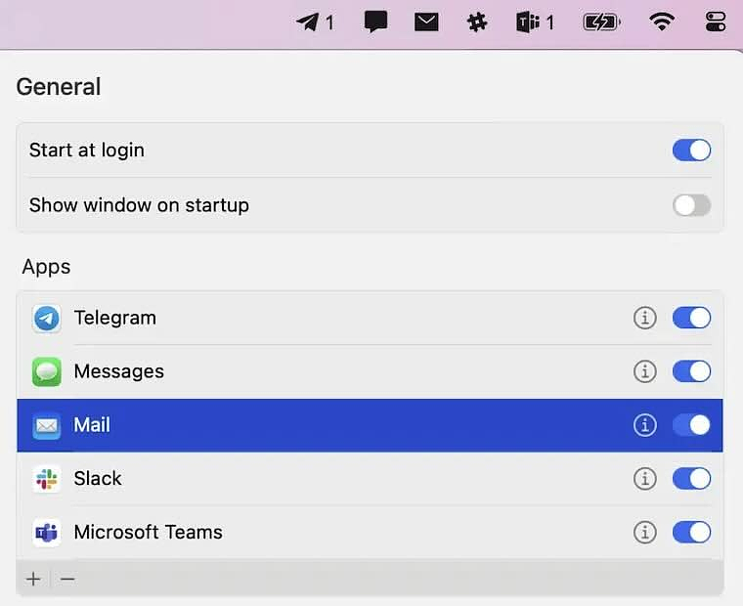This screenshot has height=606, width=743.
Task: Click the Microsoft Teams menu bar icon
Action: pyautogui.click(x=529, y=22)
